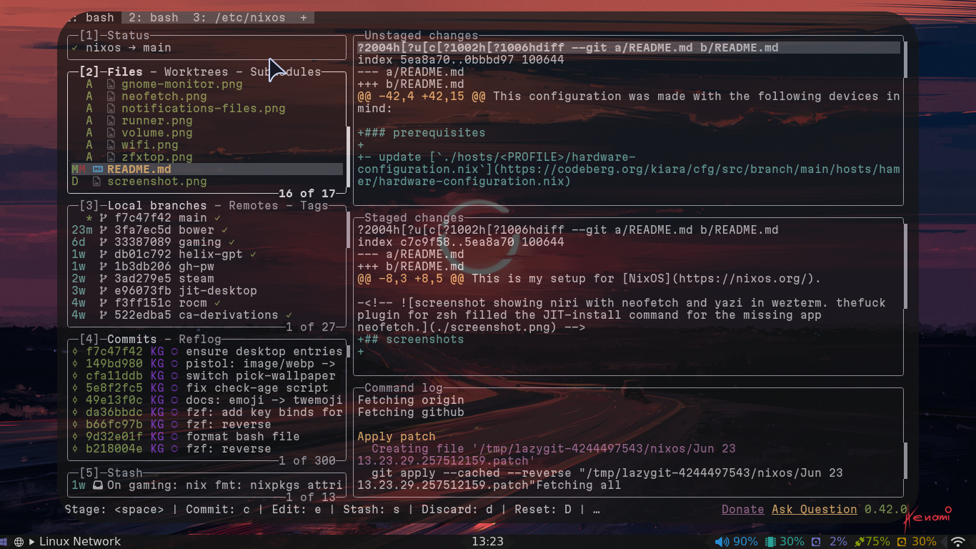Click the branch icon beside the steam branch
This screenshot has height=549, width=976.
point(104,279)
